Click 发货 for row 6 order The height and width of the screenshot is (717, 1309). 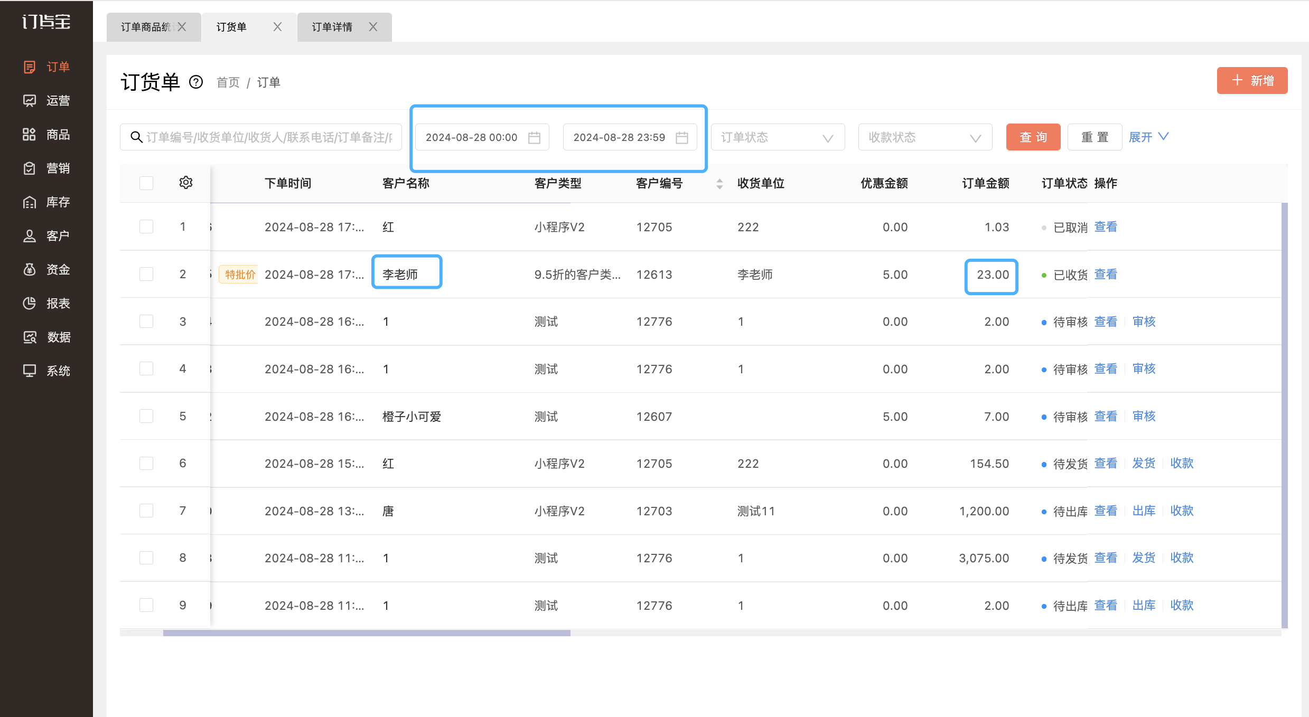(x=1144, y=463)
